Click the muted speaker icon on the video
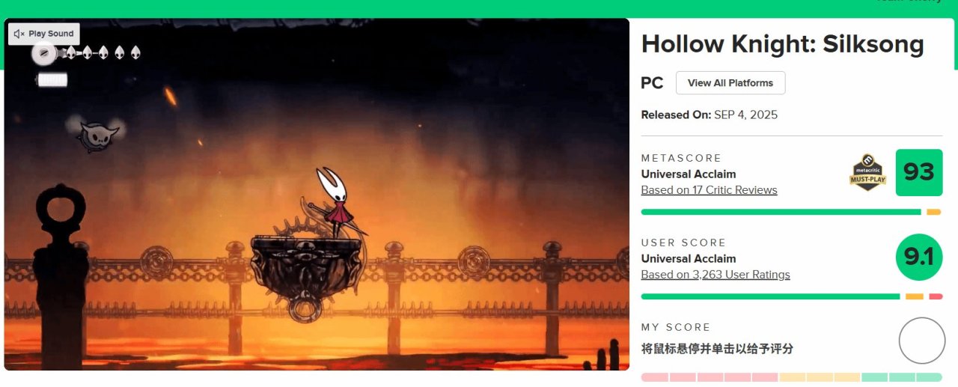This screenshot has height=387, width=958. (19, 34)
